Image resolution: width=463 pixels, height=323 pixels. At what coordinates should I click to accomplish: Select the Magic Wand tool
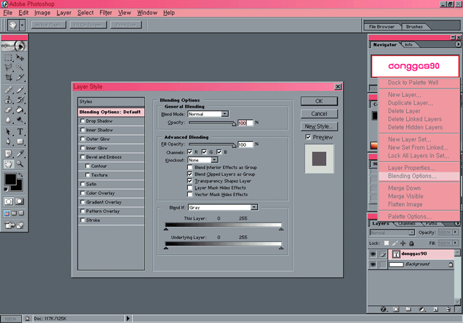click(x=20, y=67)
